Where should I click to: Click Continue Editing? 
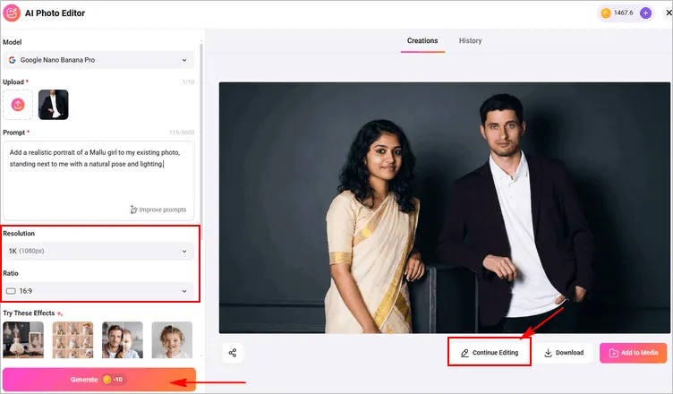[490, 353]
